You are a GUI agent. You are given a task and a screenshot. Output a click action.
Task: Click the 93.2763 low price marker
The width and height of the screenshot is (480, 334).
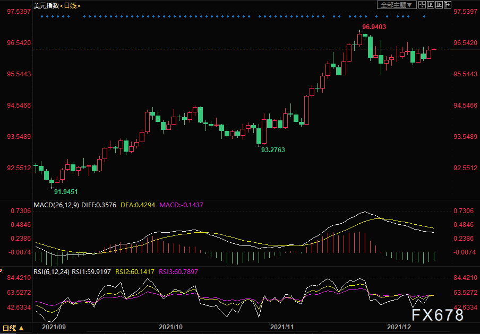(x=273, y=150)
